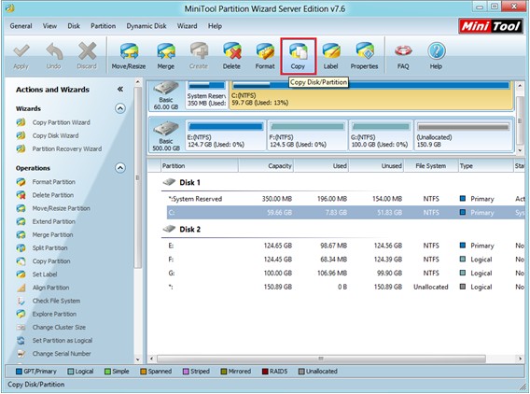
Task: Open the Wizard menu
Action: (x=188, y=26)
